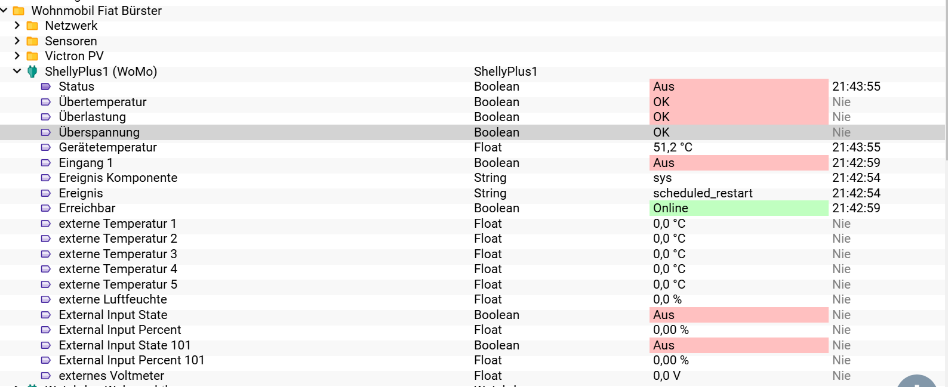Click the Erreichbar variable tag icon

coord(46,208)
